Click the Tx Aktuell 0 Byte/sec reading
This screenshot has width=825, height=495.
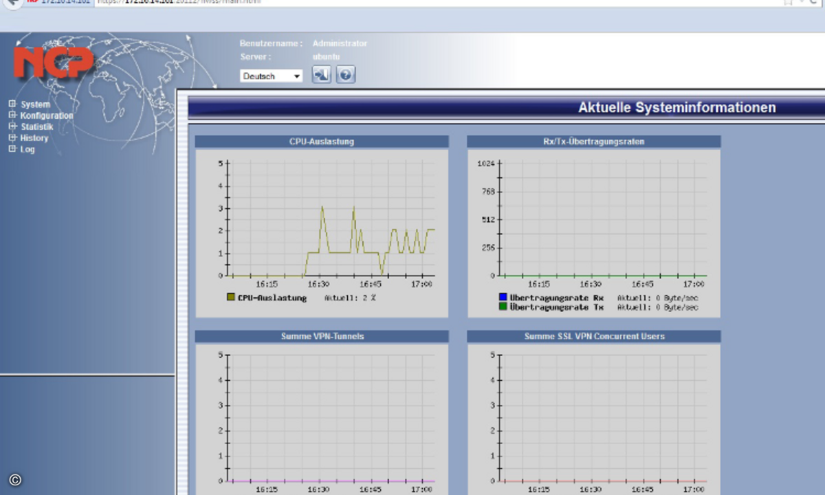point(657,307)
